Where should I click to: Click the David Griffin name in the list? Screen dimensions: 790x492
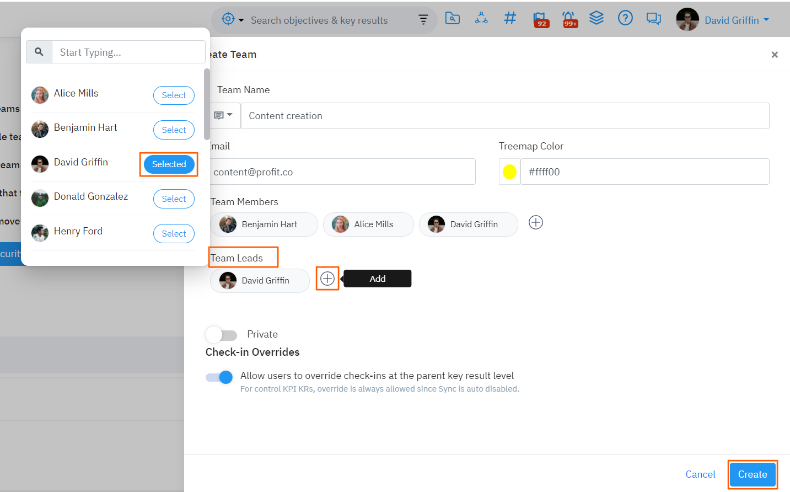point(81,162)
